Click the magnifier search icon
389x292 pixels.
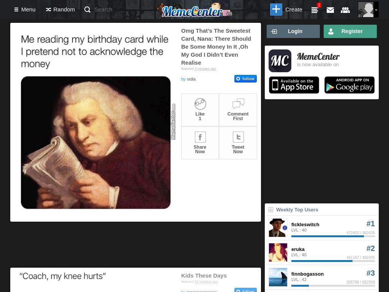[x=87, y=10]
